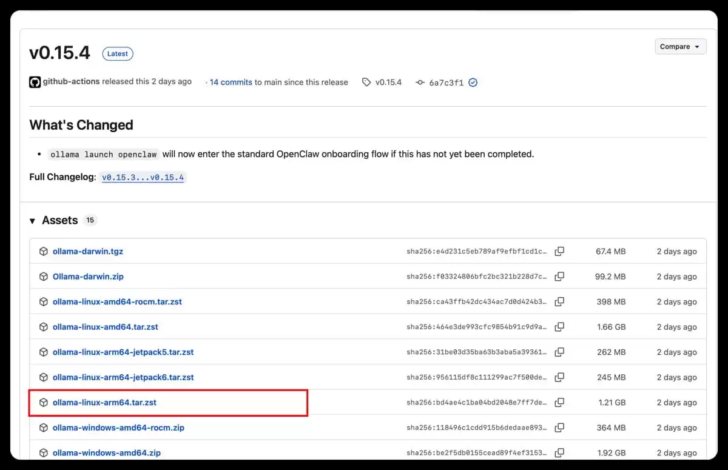Copy sha256 of ollama-windows-amd64-rocm.zip
The image size is (728, 470).
pos(559,428)
